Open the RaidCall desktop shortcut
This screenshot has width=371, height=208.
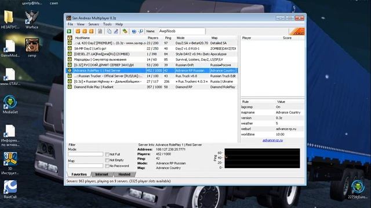(x=10, y=190)
